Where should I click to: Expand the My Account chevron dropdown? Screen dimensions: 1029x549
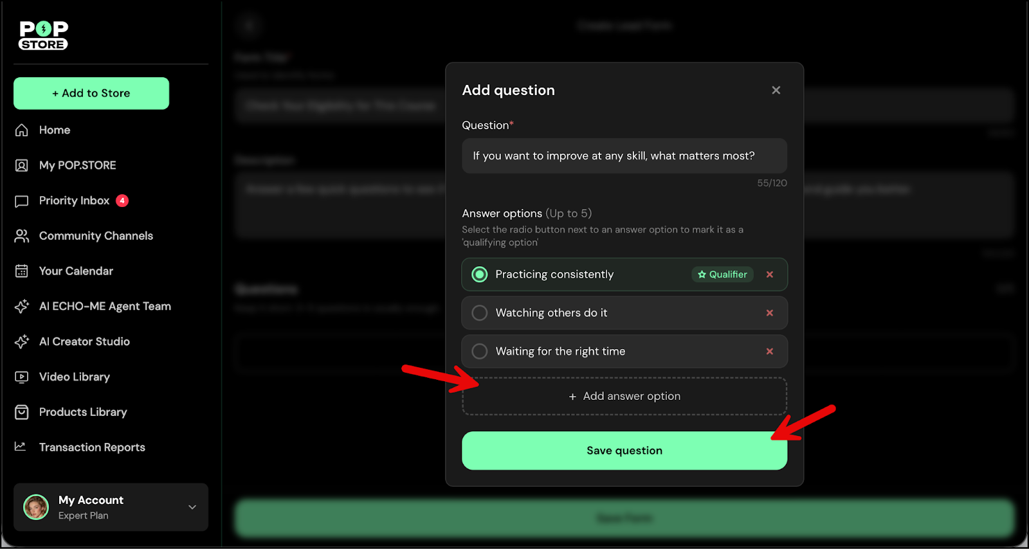192,507
